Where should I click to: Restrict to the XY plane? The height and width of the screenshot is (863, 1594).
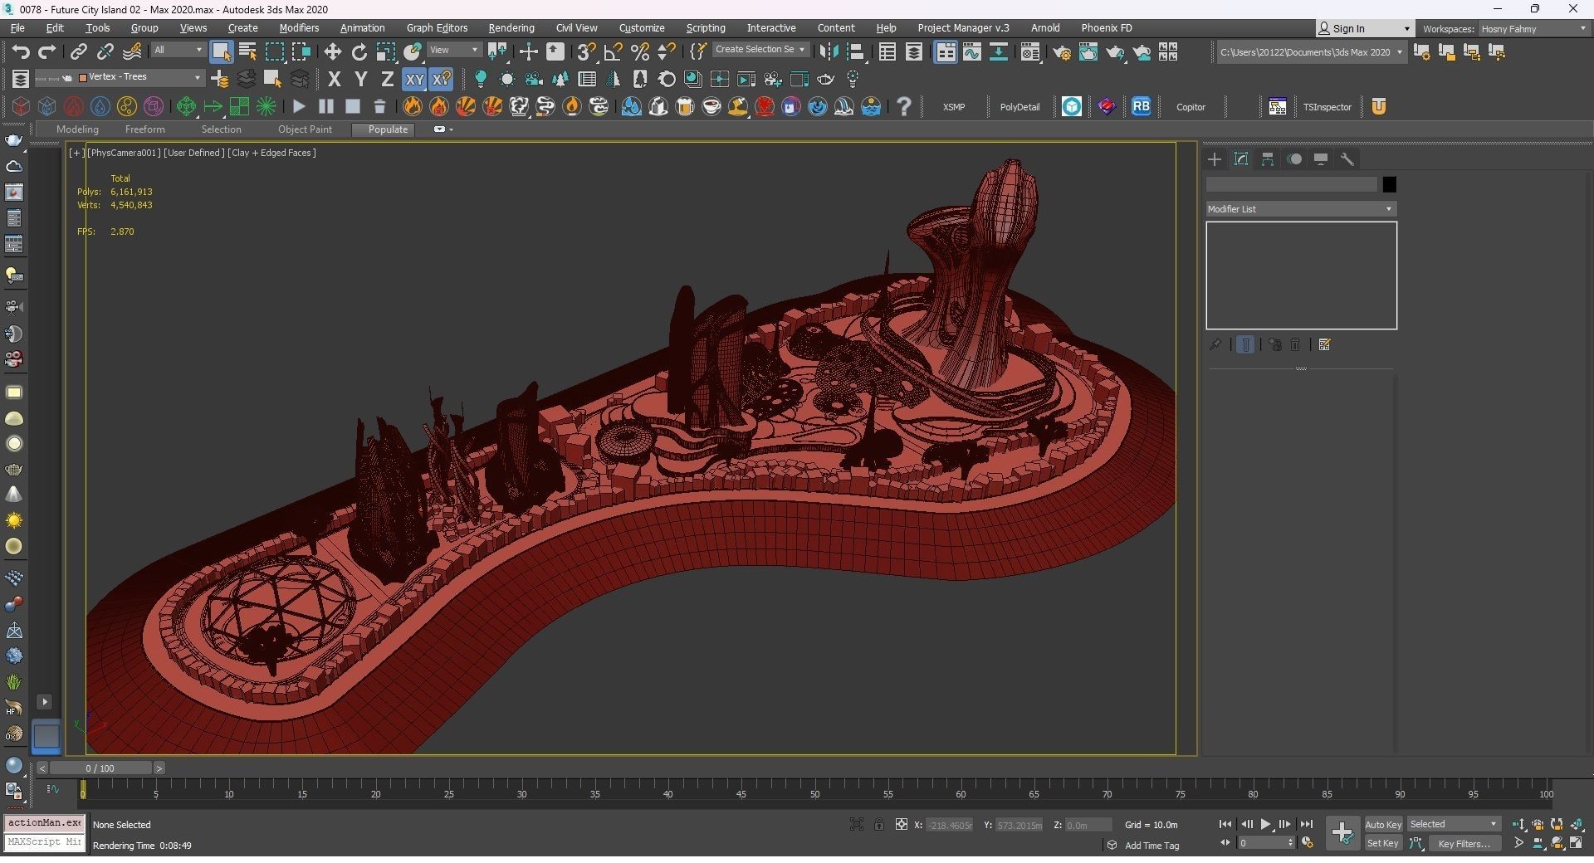[x=414, y=80]
